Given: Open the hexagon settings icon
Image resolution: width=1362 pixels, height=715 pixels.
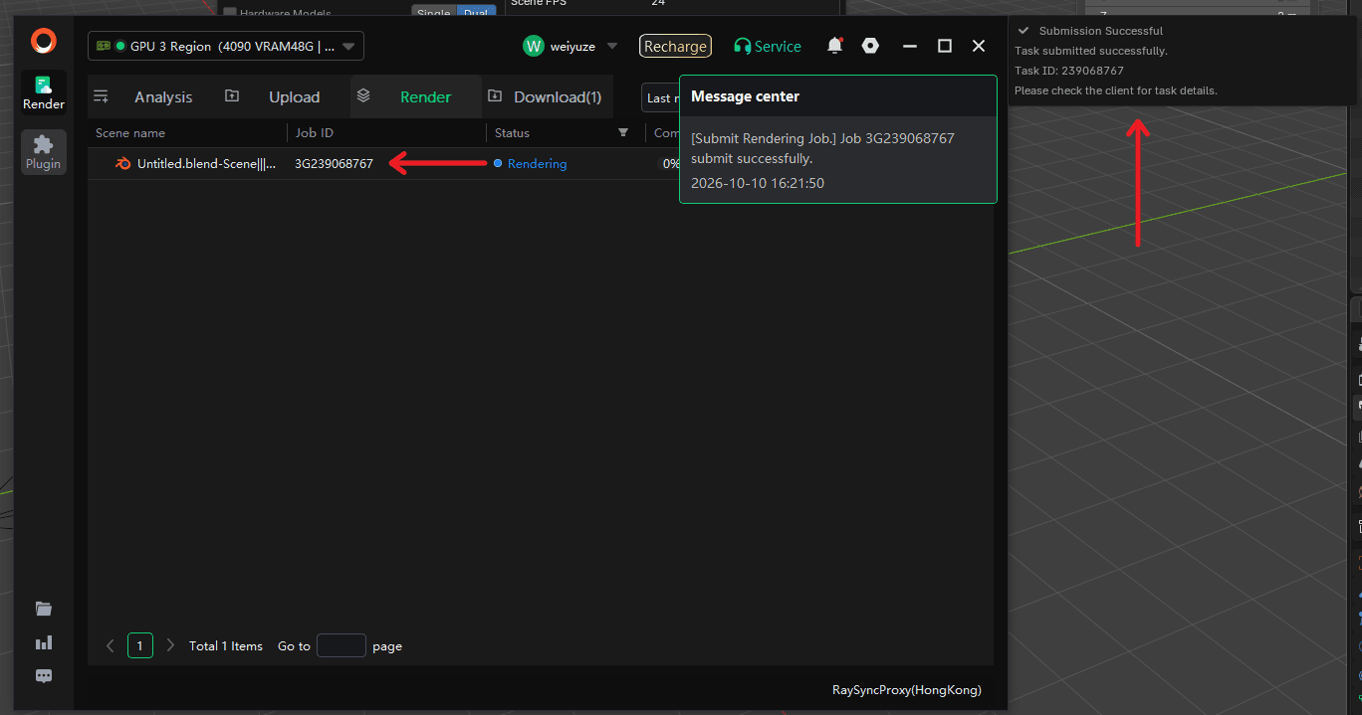Looking at the screenshot, I should (x=870, y=46).
